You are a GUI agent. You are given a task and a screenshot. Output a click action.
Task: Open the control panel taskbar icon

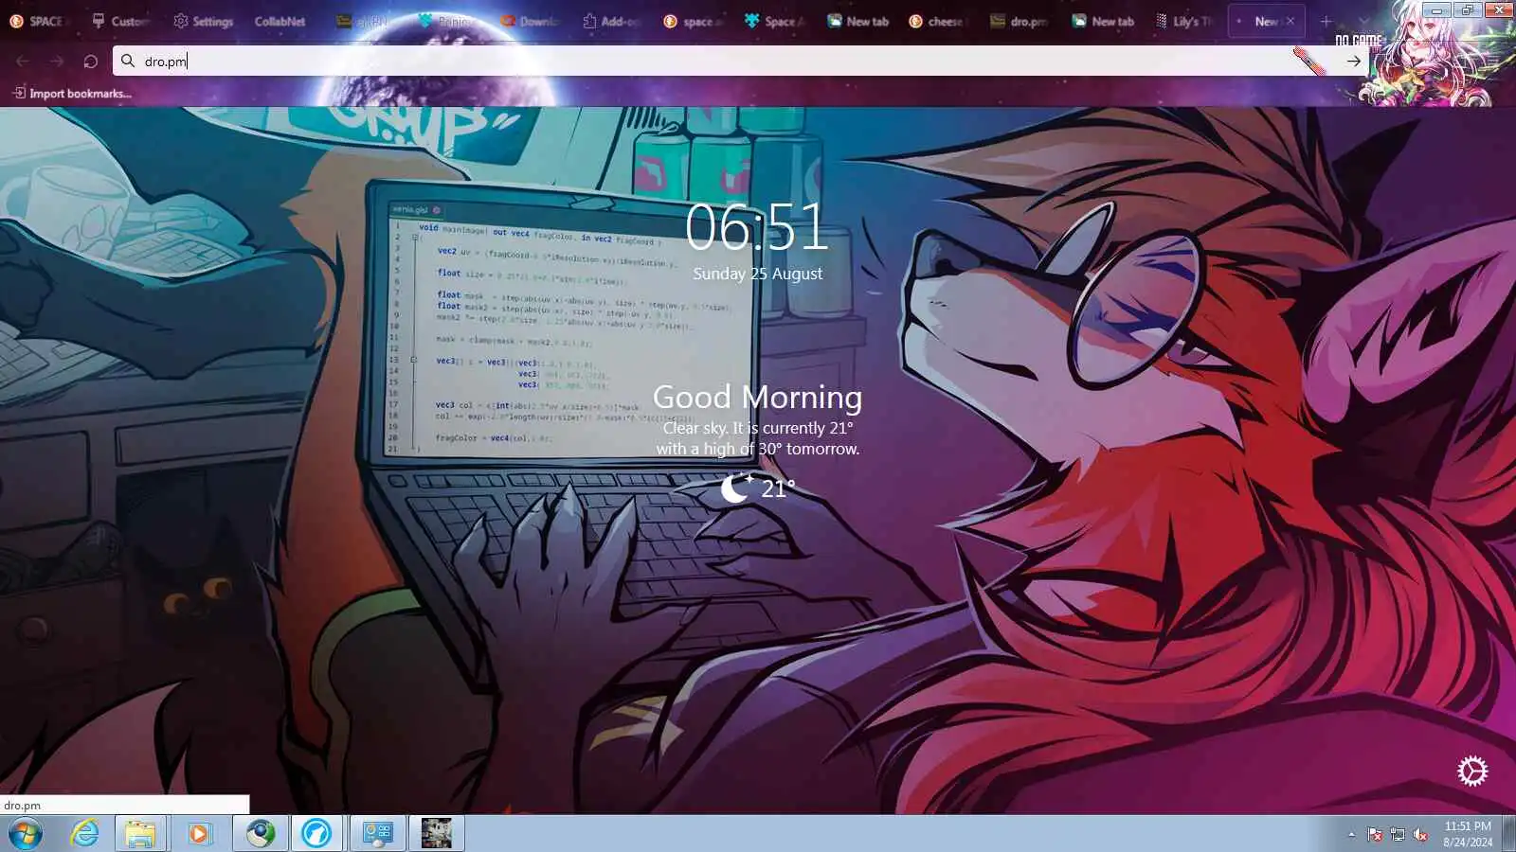(378, 833)
